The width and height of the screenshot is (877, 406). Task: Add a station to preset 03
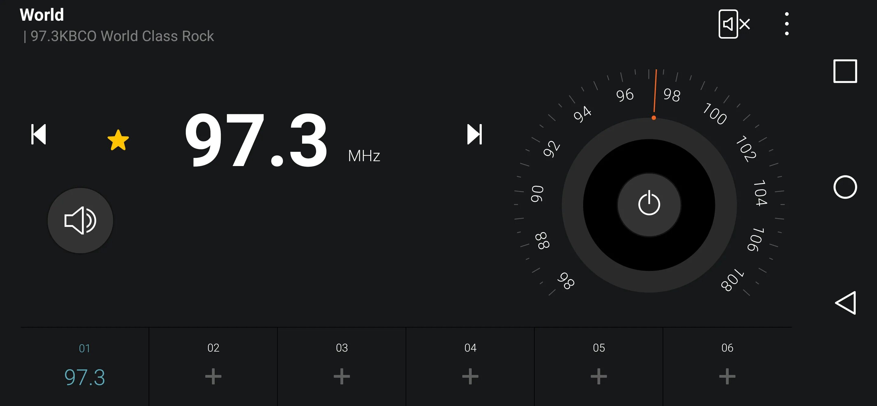coord(342,366)
